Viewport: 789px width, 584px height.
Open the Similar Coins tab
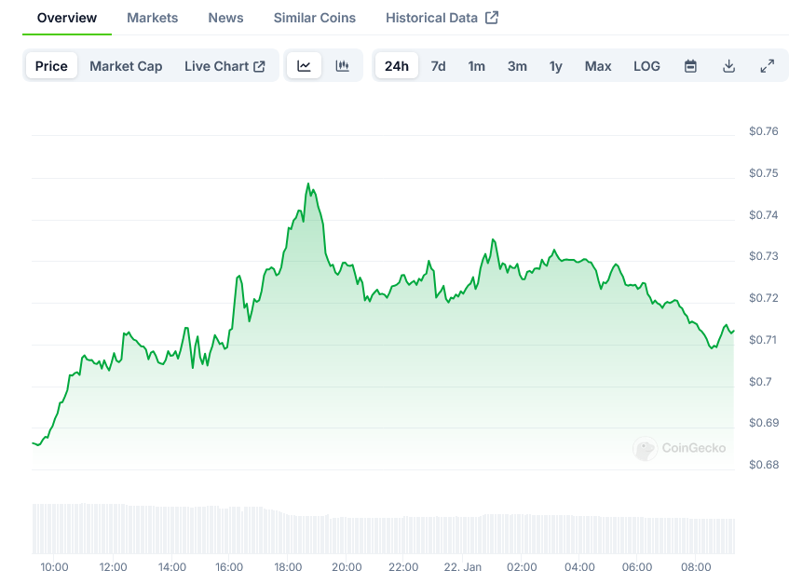click(x=314, y=18)
